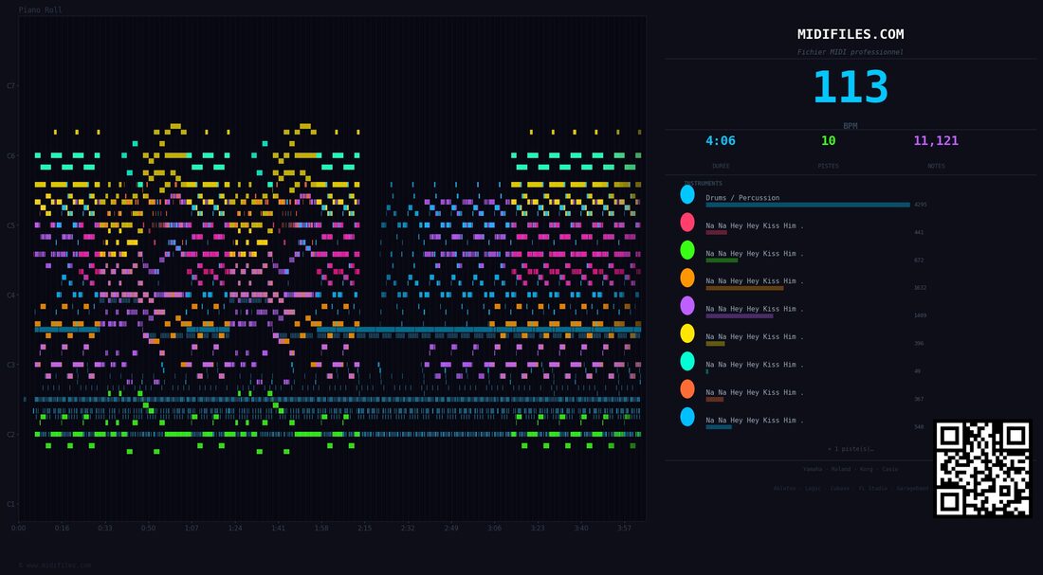The width and height of the screenshot is (1043, 575).
Task: Click the yellow instrument color dot
Action: click(x=687, y=333)
